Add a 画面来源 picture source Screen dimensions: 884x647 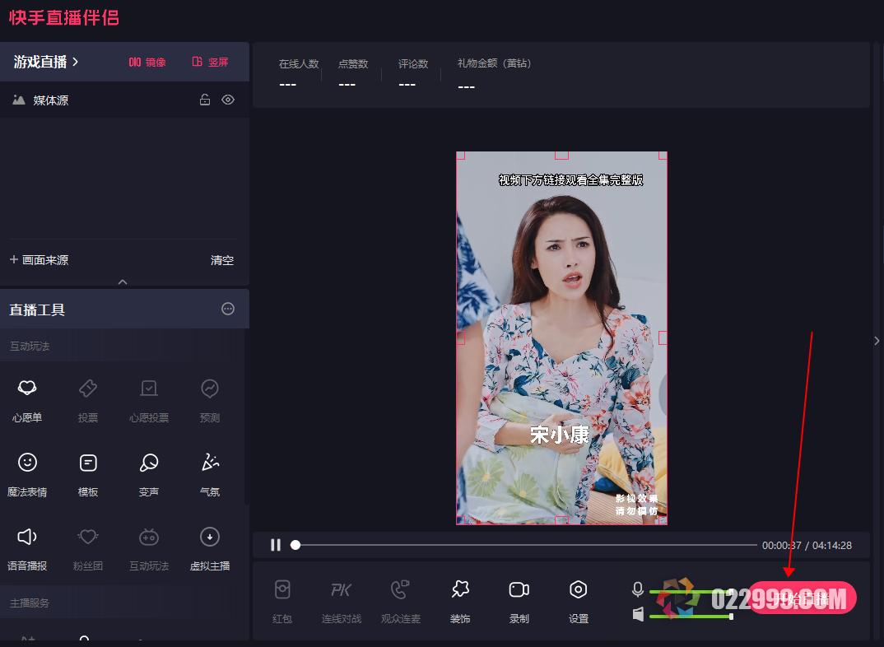[39, 260]
